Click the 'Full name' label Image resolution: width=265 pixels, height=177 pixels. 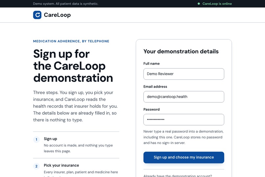[152, 64]
